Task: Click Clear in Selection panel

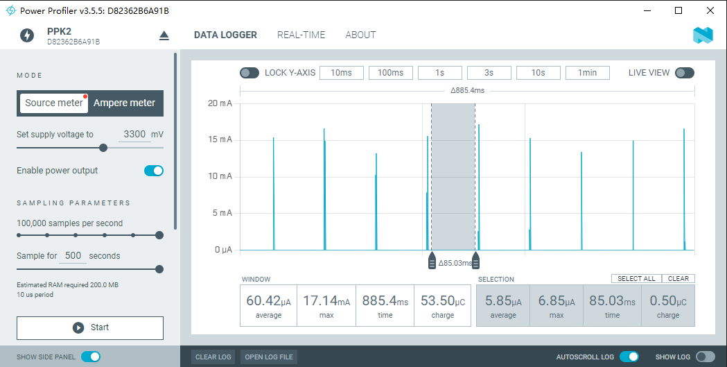Action: coord(678,278)
